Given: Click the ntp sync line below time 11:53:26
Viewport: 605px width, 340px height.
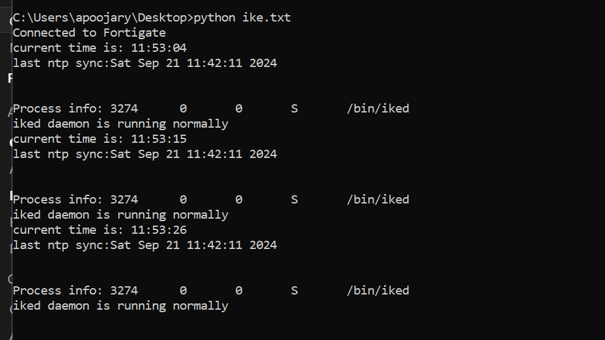Looking at the screenshot, I should (145, 245).
